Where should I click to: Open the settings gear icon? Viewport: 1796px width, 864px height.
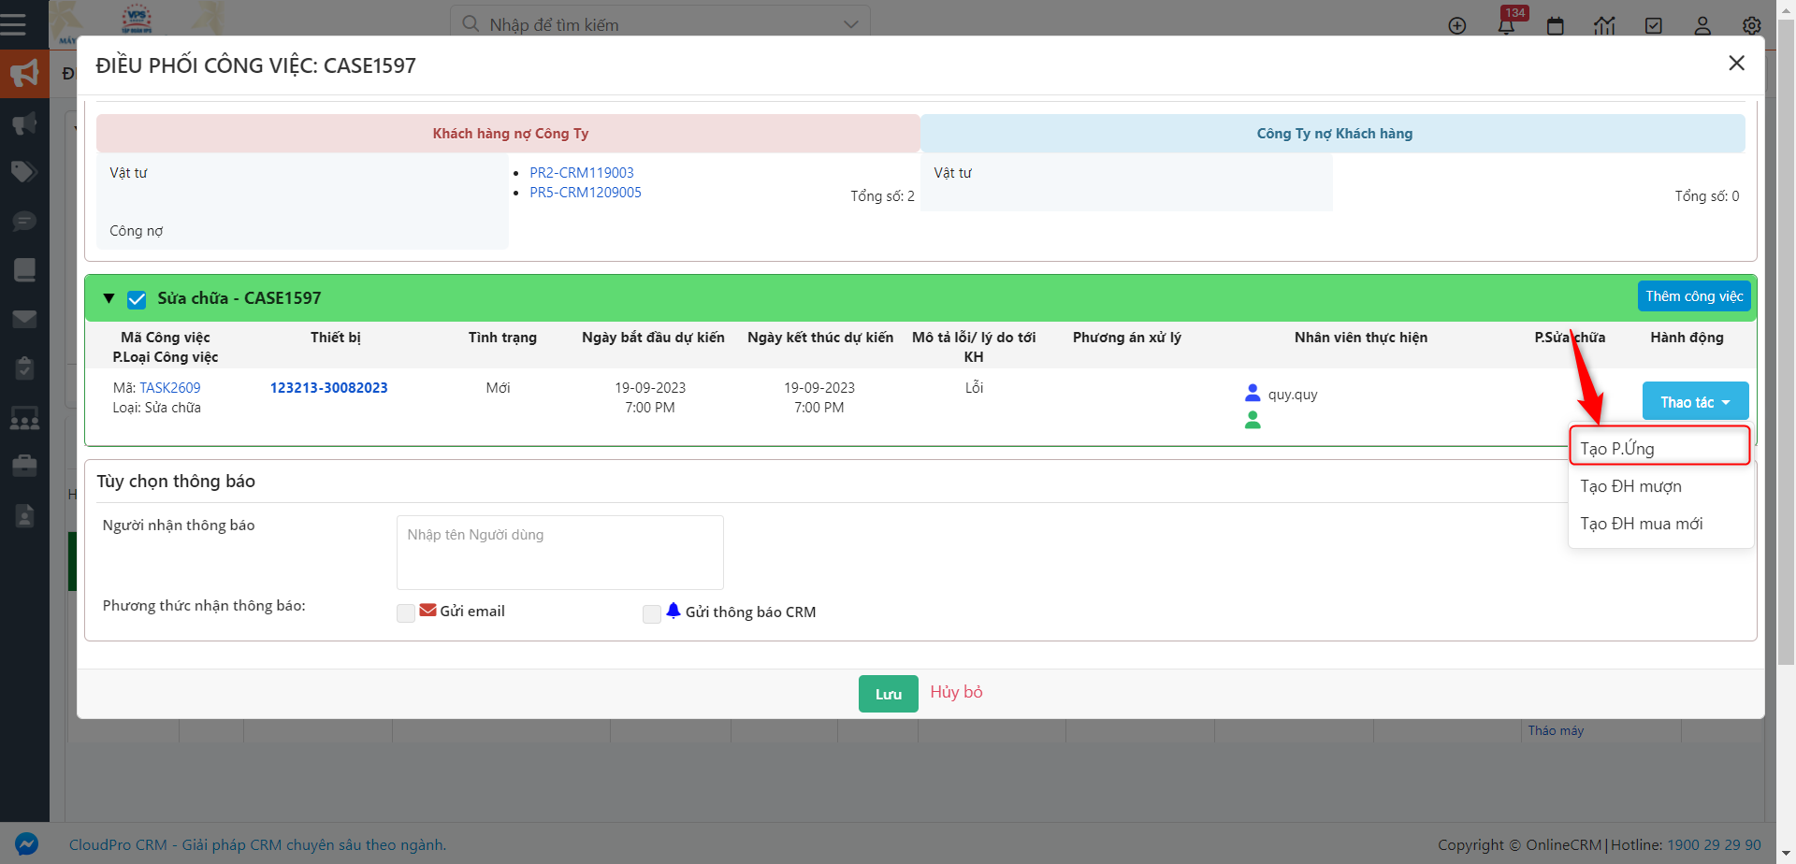[1752, 25]
